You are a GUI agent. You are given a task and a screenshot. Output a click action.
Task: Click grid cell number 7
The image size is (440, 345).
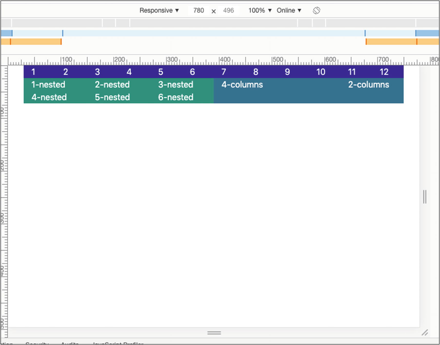[224, 72]
